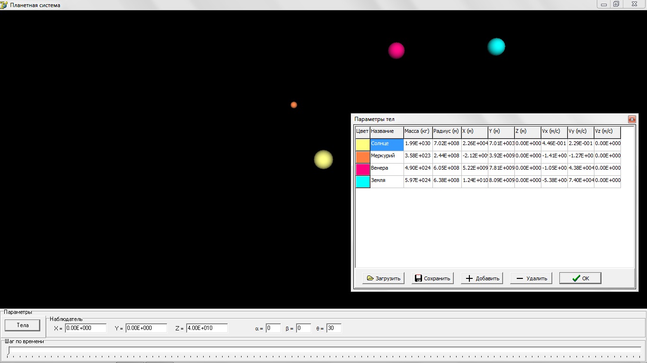Viewport: 647px width, 363px height.
Task: Select Sun Vy cell 2.29E-001
Action: (581, 145)
